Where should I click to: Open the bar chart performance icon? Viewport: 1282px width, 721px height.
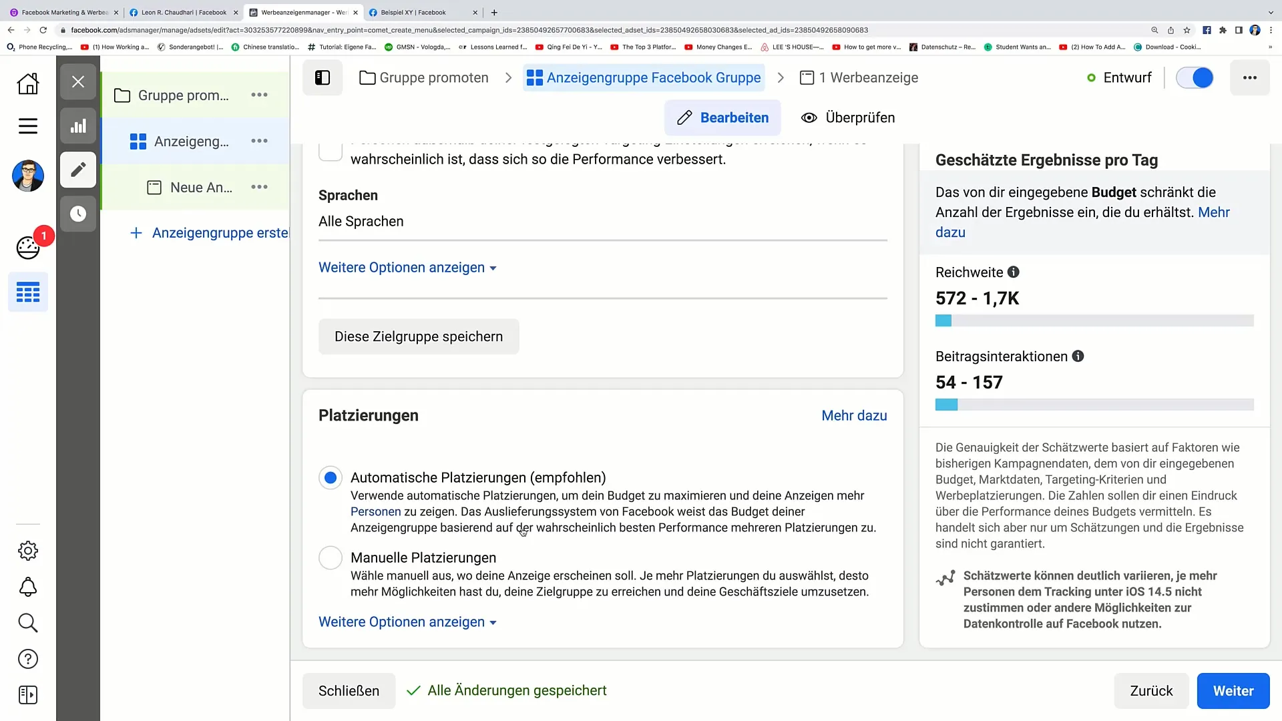point(78,126)
